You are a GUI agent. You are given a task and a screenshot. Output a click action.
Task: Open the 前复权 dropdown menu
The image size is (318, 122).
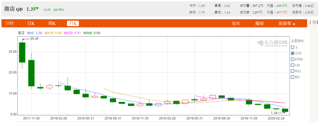[x=287, y=23]
